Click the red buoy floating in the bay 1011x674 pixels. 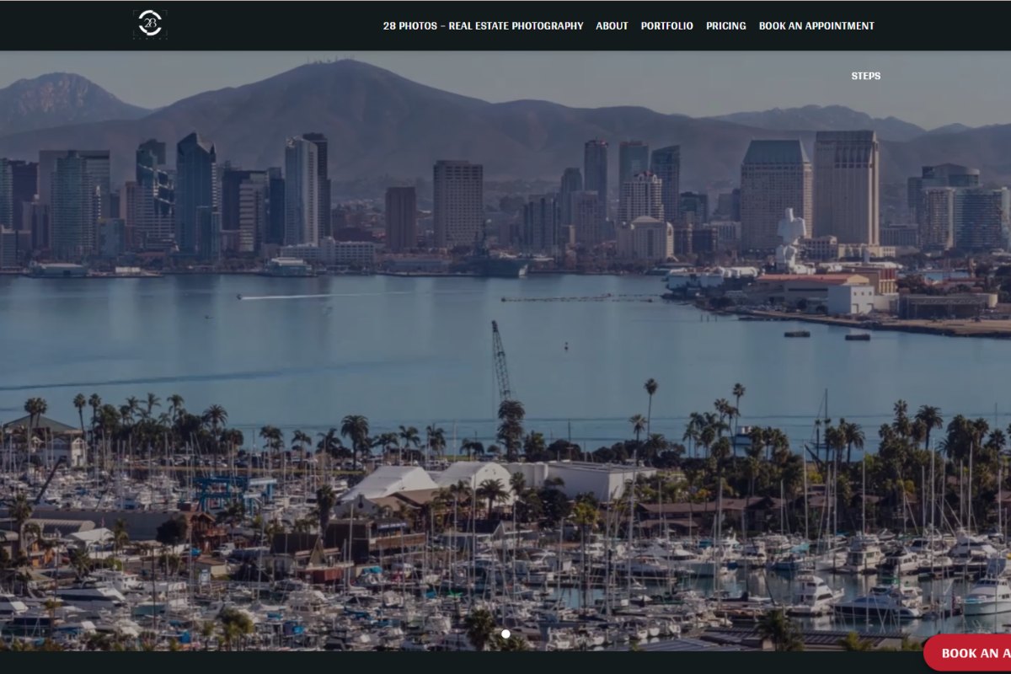point(566,345)
